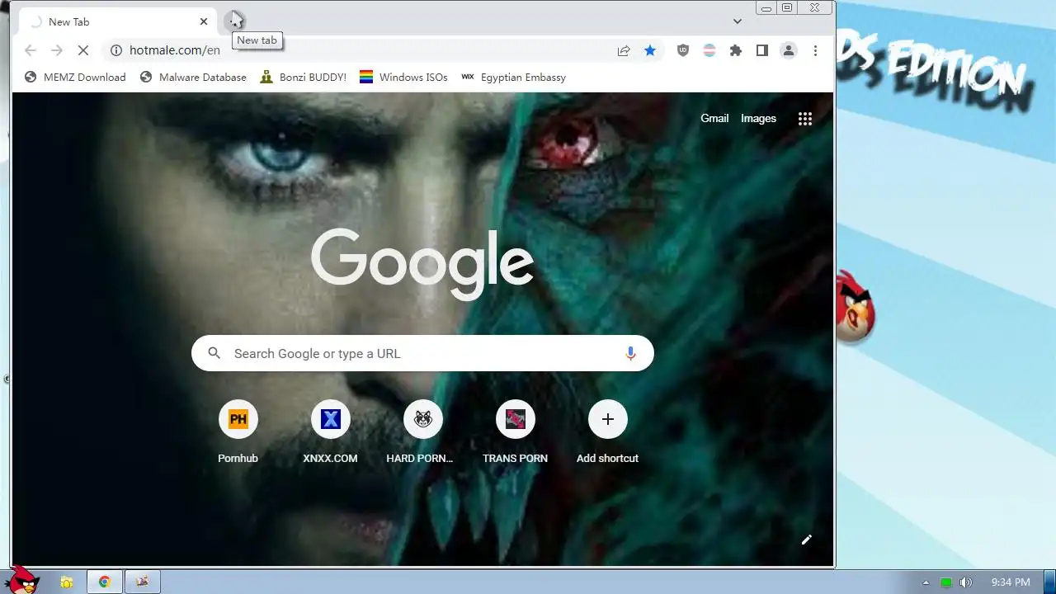Close the New Tab tab
The height and width of the screenshot is (594, 1056).
(204, 21)
